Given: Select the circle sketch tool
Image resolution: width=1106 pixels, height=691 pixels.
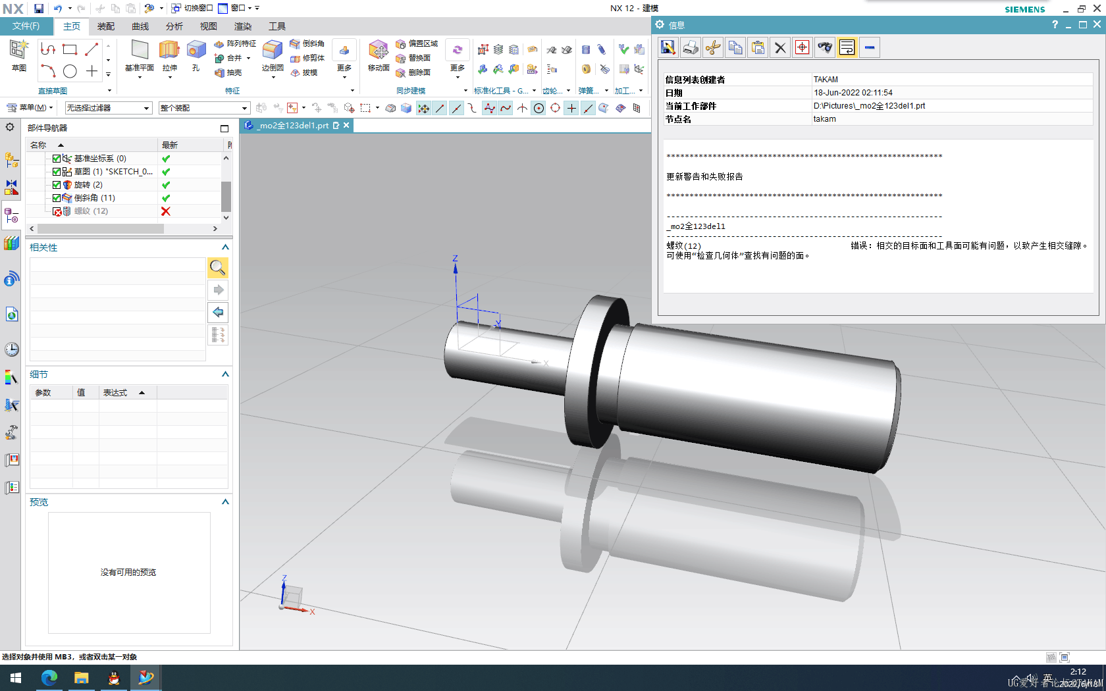Looking at the screenshot, I should pos(70,71).
